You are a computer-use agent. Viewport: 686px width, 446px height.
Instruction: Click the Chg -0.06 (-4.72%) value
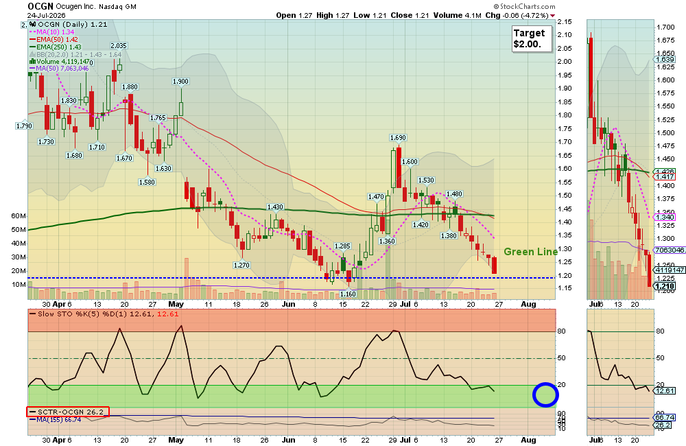[x=517, y=15]
